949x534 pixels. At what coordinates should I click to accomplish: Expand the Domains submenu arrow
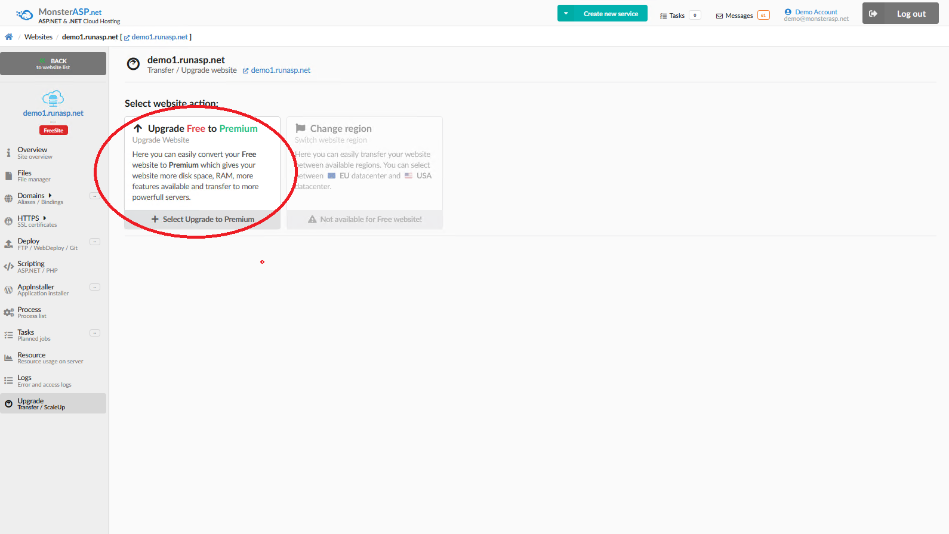50,196
